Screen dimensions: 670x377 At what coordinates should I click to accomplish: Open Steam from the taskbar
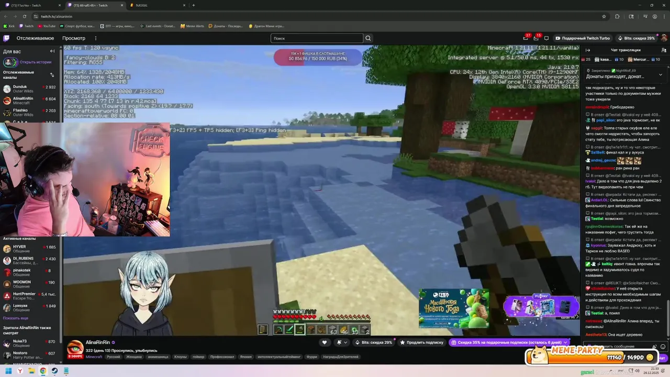[x=54, y=371]
